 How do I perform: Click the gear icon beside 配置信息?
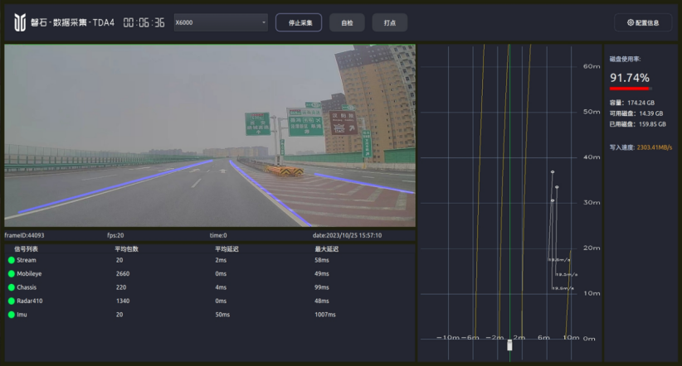click(631, 22)
